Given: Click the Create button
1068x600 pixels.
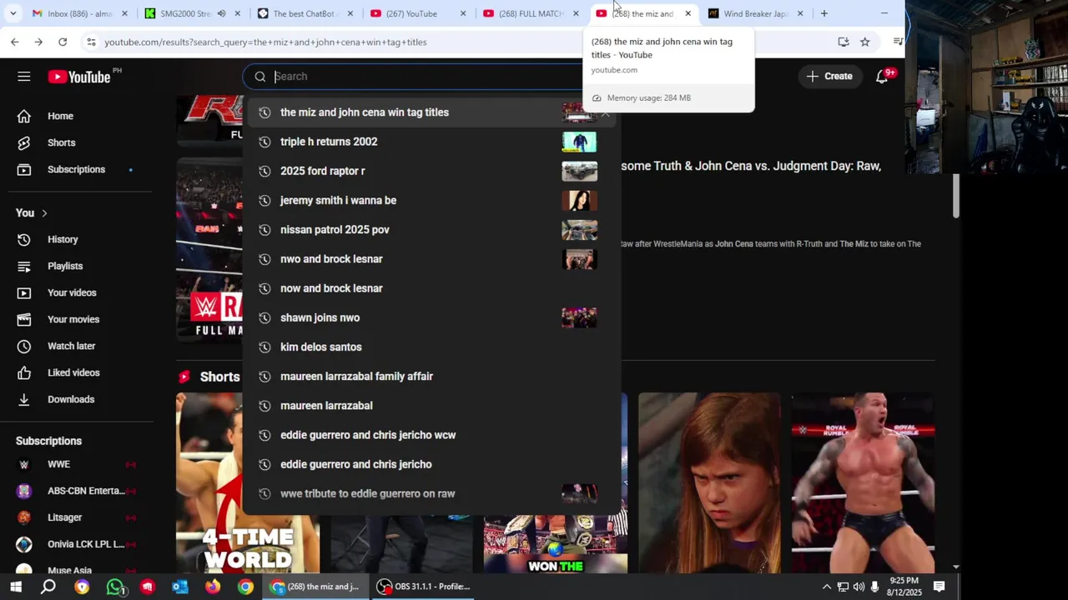Looking at the screenshot, I should tap(829, 77).
